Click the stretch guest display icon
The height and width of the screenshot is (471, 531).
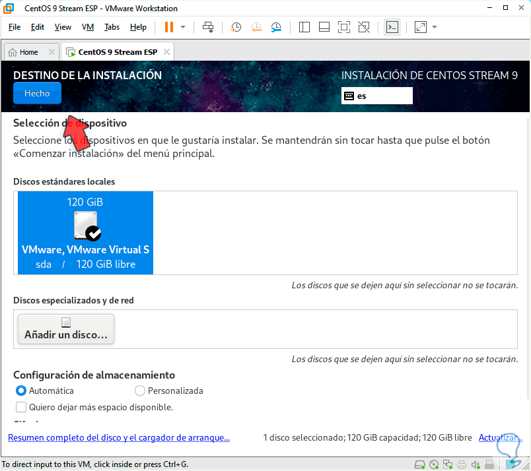420,27
